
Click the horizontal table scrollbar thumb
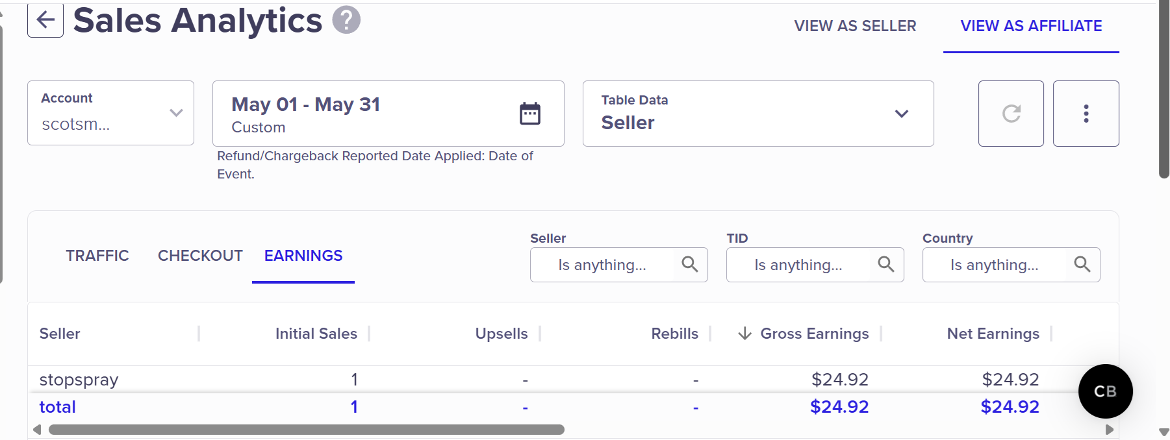click(307, 430)
